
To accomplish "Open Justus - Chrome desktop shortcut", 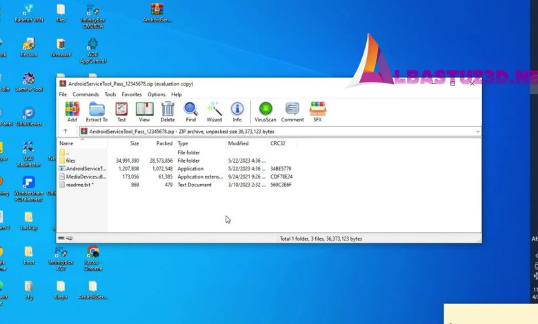I will click(92, 259).
